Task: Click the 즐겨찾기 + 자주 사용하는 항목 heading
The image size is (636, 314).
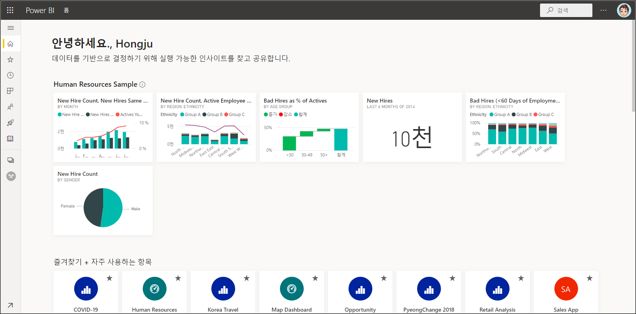Action: point(103,262)
